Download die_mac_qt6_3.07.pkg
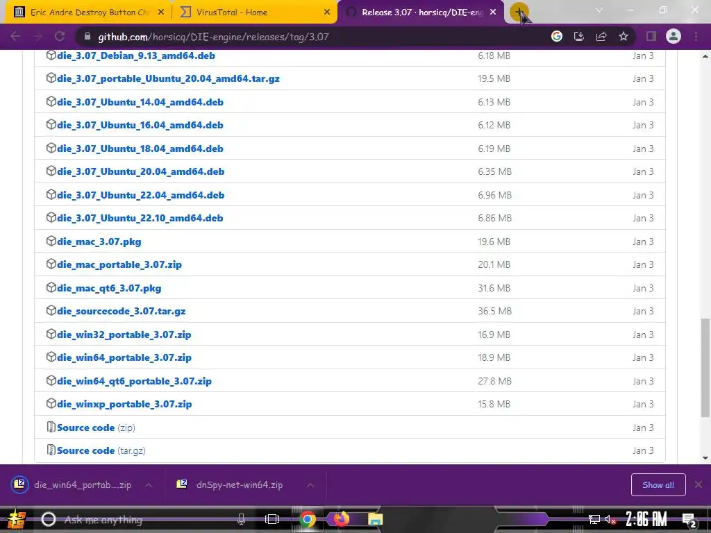711x533 pixels. click(x=109, y=288)
